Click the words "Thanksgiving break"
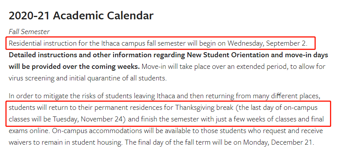347x152 pixels. [x=204, y=108]
